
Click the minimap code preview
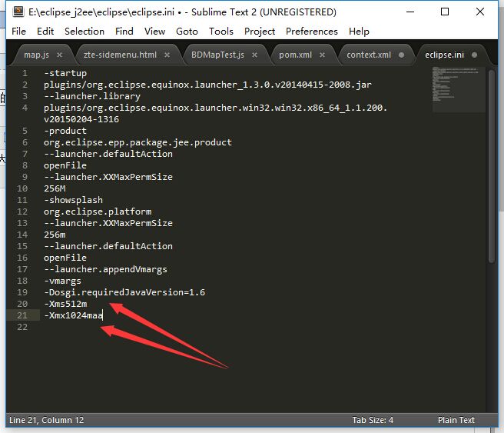coord(459,89)
